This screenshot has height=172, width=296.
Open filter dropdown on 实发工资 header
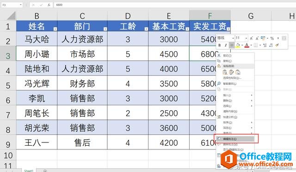(x=228, y=29)
